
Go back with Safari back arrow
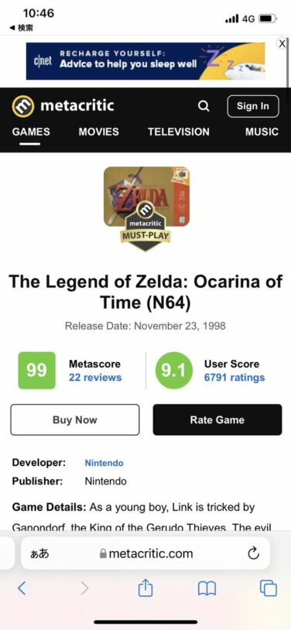(x=22, y=589)
